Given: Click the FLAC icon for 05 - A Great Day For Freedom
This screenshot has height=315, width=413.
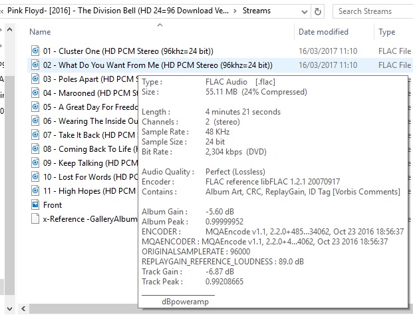Looking at the screenshot, I should click(x=35, y=107).
